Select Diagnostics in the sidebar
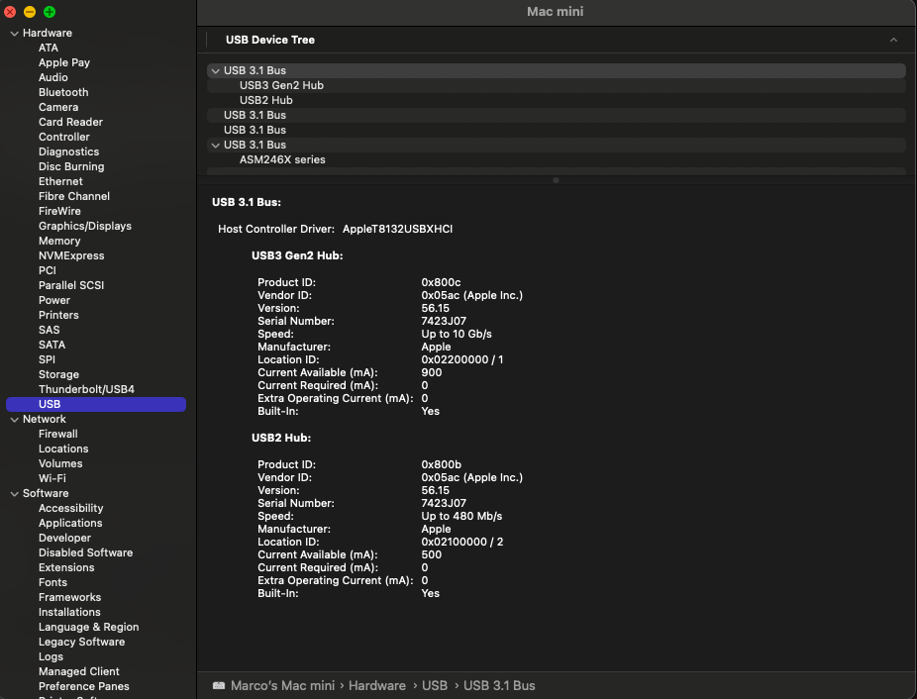The height and width of the screenshot is (699, 917). point(69,151)
